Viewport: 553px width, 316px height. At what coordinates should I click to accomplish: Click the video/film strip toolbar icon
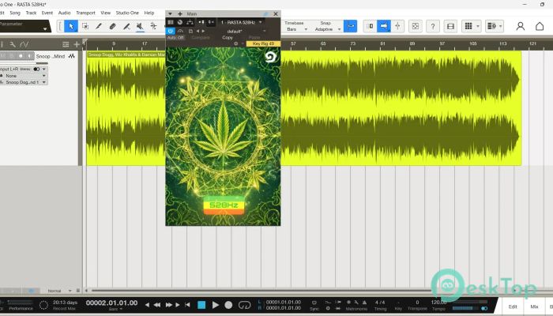pos(450,26)
